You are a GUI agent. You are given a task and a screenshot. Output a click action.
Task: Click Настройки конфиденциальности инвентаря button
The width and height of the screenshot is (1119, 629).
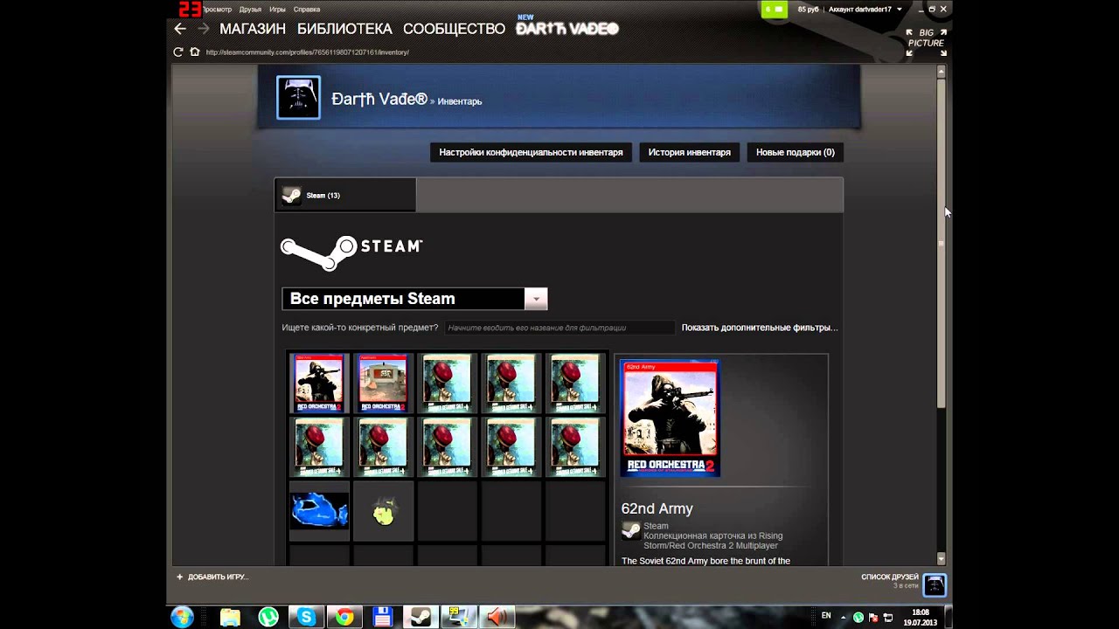[531, 152]
